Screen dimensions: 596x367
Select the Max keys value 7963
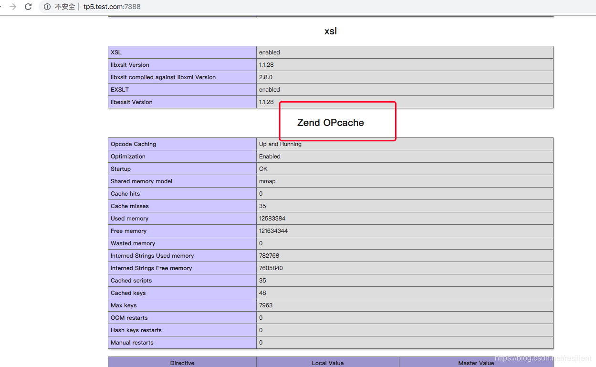[x=266, y=305]
